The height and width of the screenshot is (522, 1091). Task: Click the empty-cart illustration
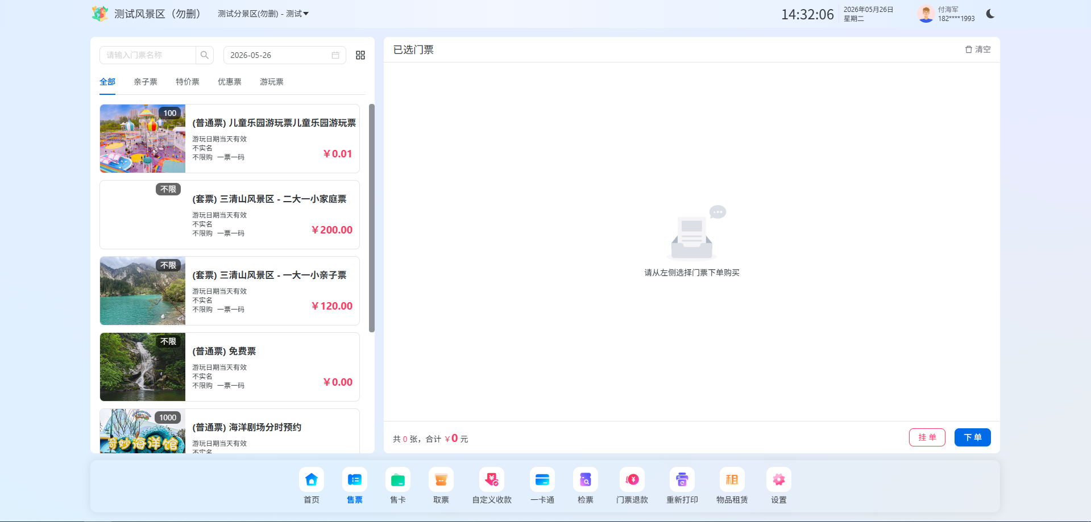[696, 232]
